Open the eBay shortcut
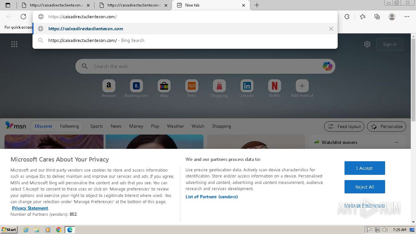416x234 pixels. click(x=164, y=89)
